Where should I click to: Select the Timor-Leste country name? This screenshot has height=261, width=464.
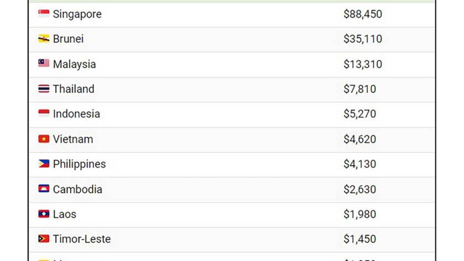(82, 239)
